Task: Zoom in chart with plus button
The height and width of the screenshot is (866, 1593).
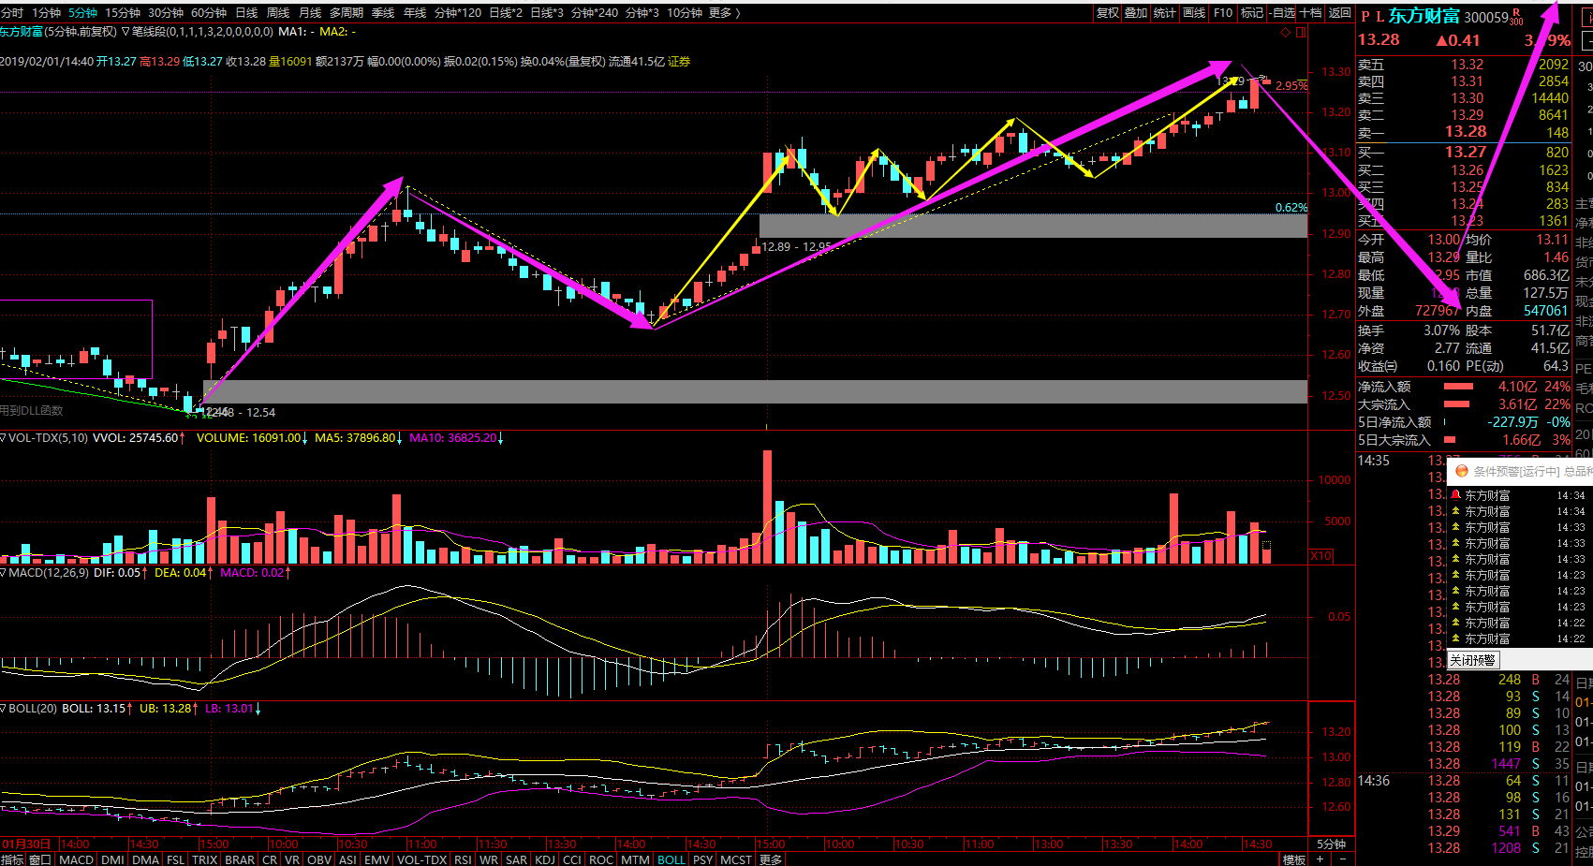Action: 1320,859
